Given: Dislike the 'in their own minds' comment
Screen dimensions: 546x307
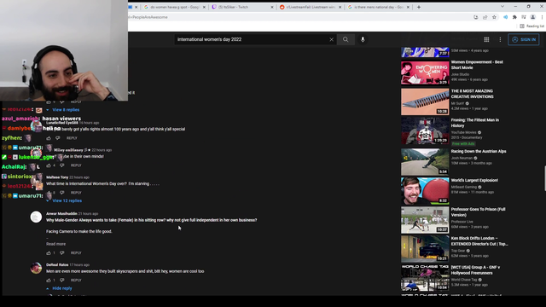Looking at the screenshot, I should coord(62,165).
